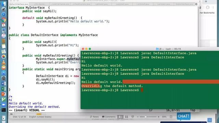The height and width of the screenshot is (123, 219).
Task: Open Safari compass icon in dock
Action: click(x=4, y=14)
